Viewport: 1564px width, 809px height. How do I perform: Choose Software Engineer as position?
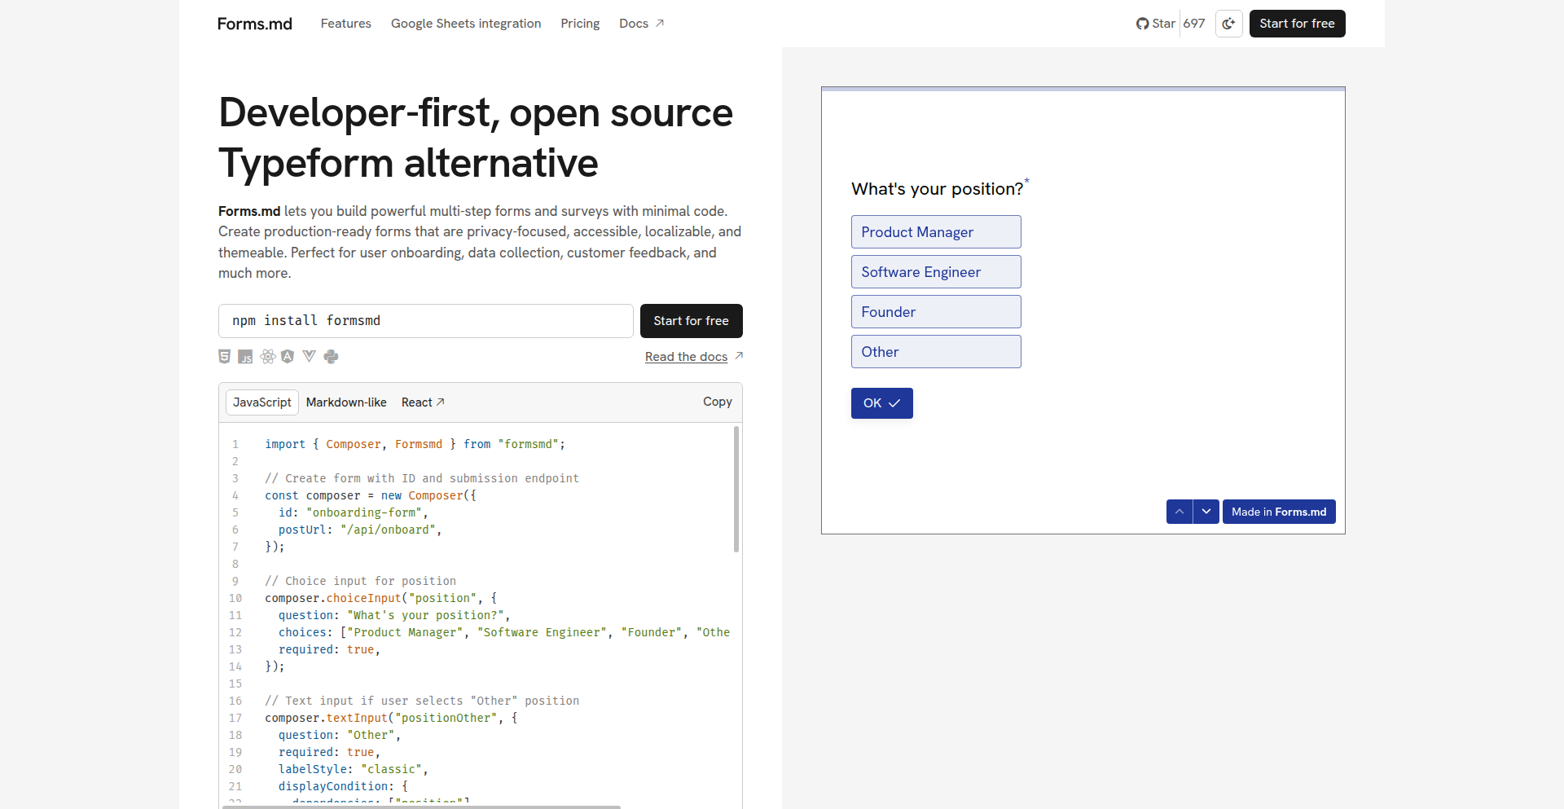pos(935,272)
